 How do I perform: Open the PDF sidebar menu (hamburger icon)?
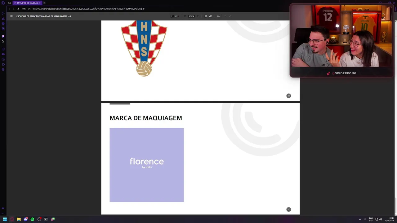11,16
